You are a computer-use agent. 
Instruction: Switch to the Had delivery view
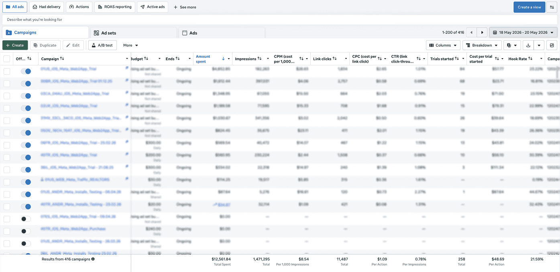tap(47, 7)
